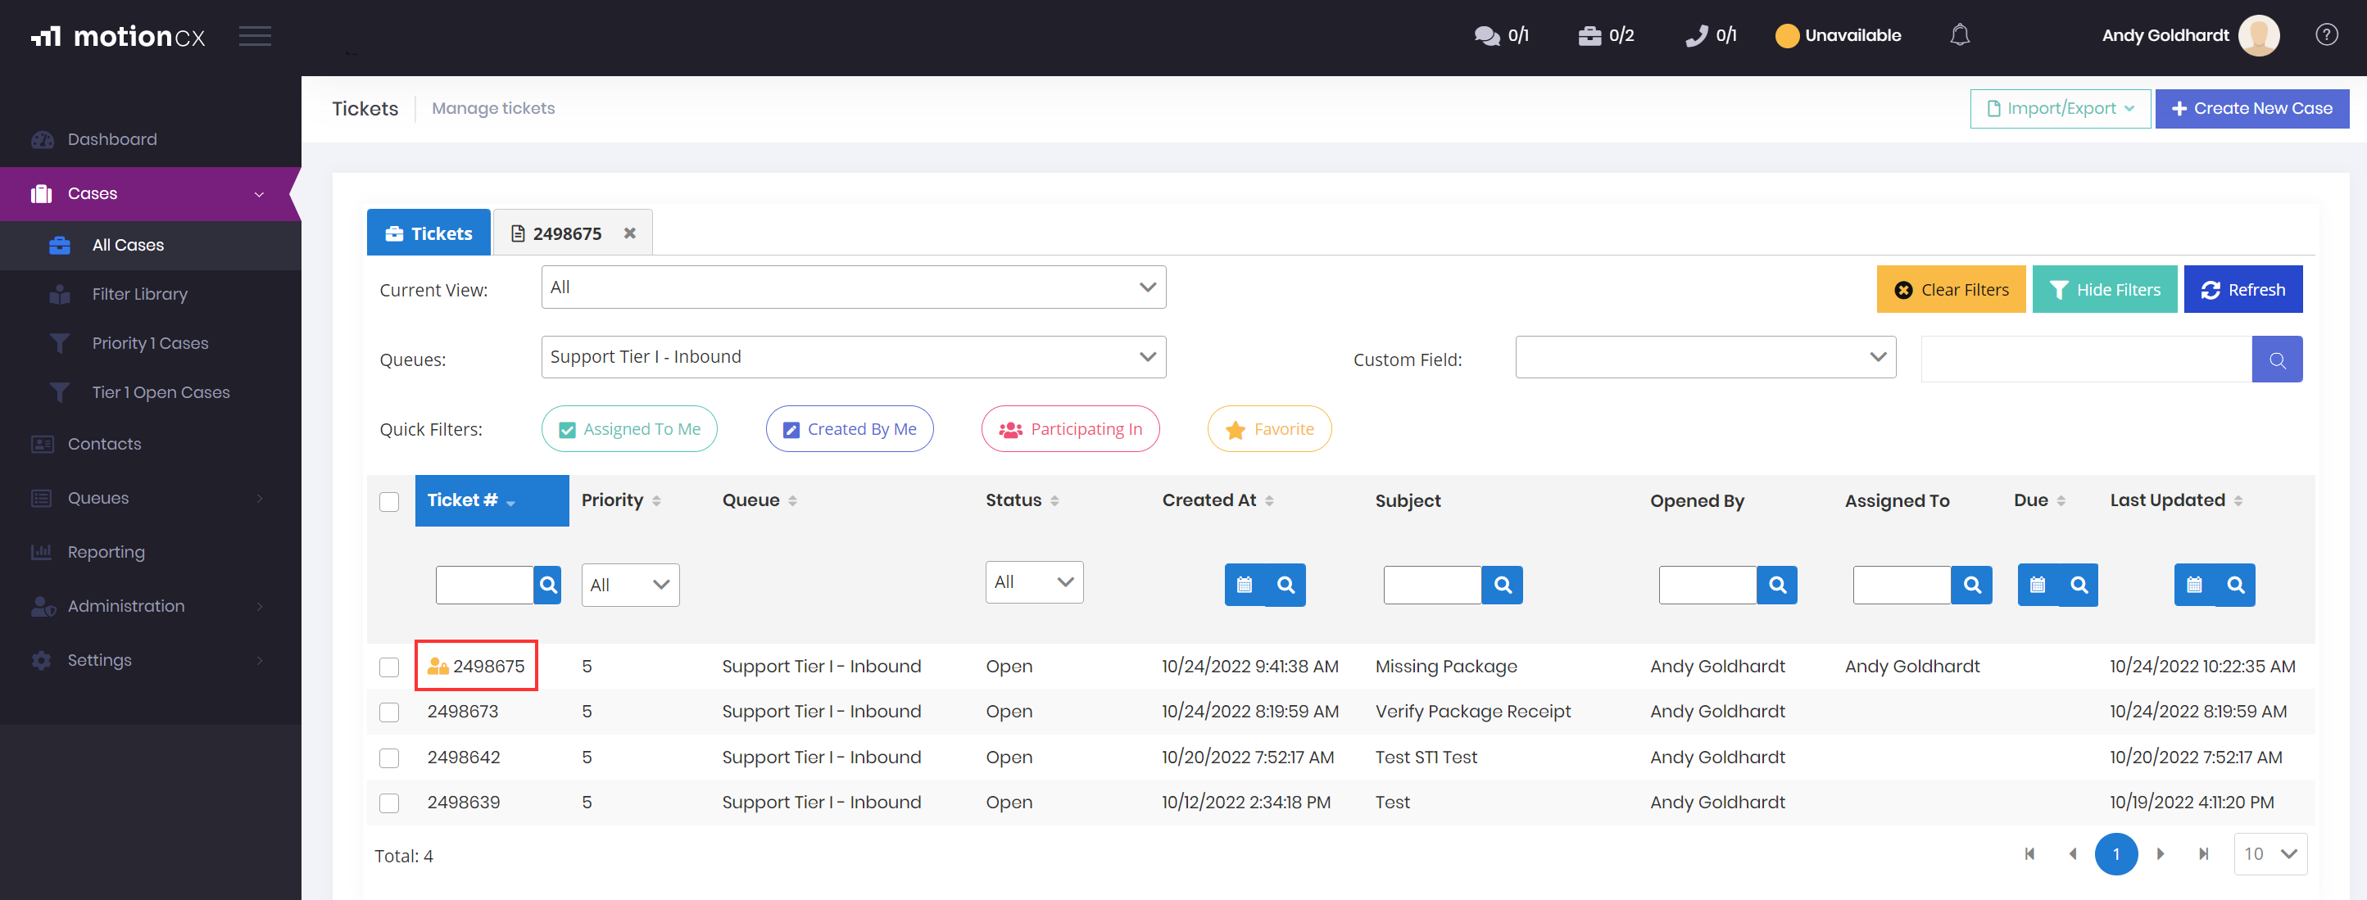Viewport: 2367px width, 900px height.
Task: Check the box for ticket 2498675
Action: (x=390, y=667)
